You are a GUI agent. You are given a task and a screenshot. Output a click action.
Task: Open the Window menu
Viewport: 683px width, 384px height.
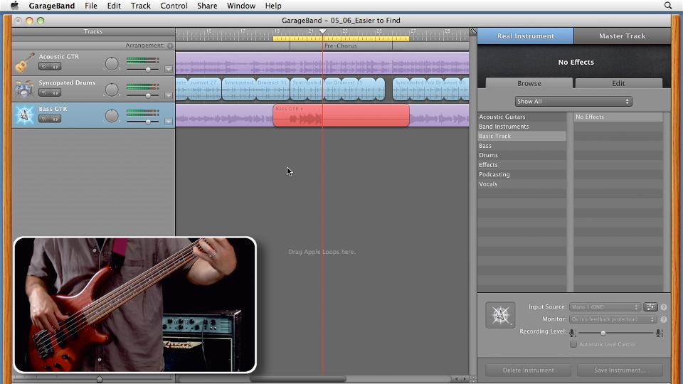pos(241,6)
